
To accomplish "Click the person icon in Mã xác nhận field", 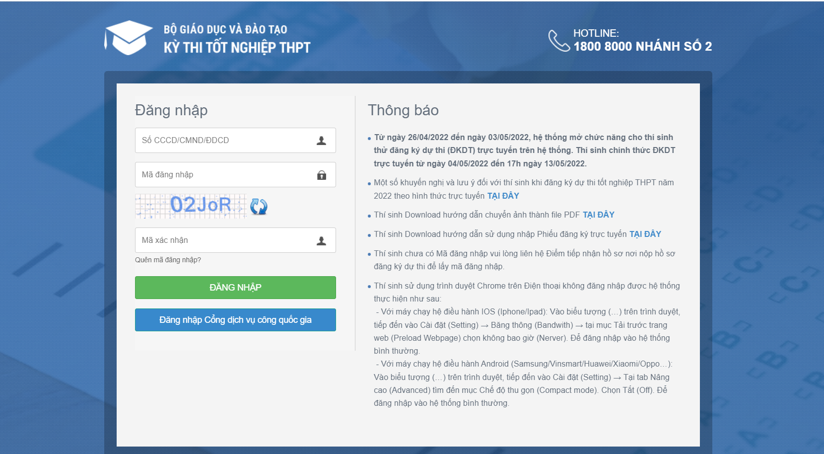I will tap(321, 240).
